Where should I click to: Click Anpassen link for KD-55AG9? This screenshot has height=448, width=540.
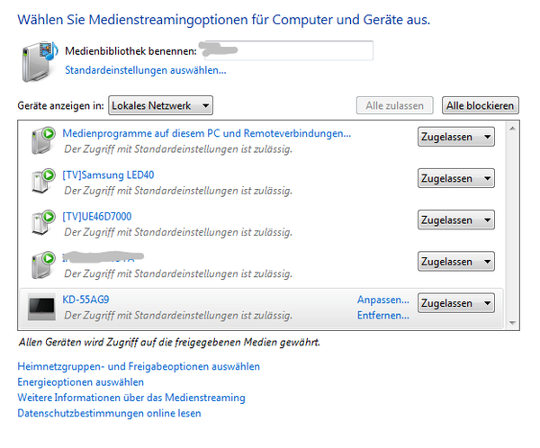[x=383, y=300]
